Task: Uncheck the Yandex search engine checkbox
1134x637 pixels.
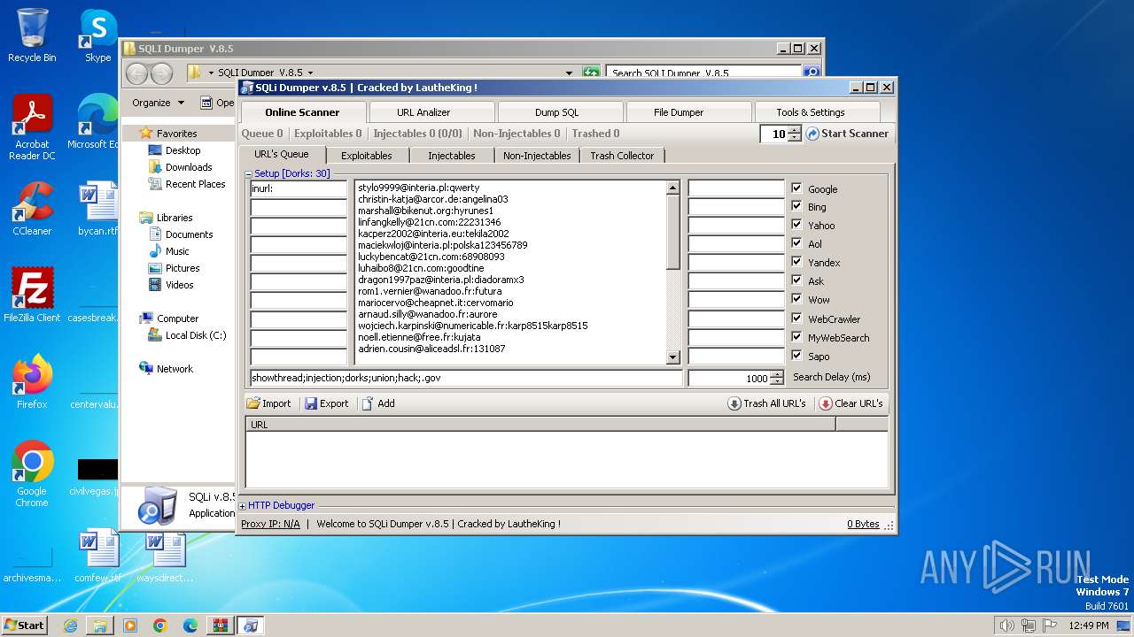Action: pos(796,262)
